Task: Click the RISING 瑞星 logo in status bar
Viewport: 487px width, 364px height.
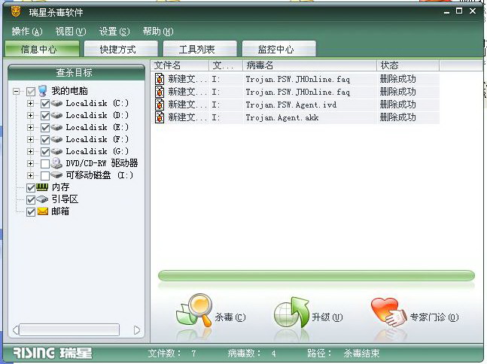Action: [x=53, y=353]
